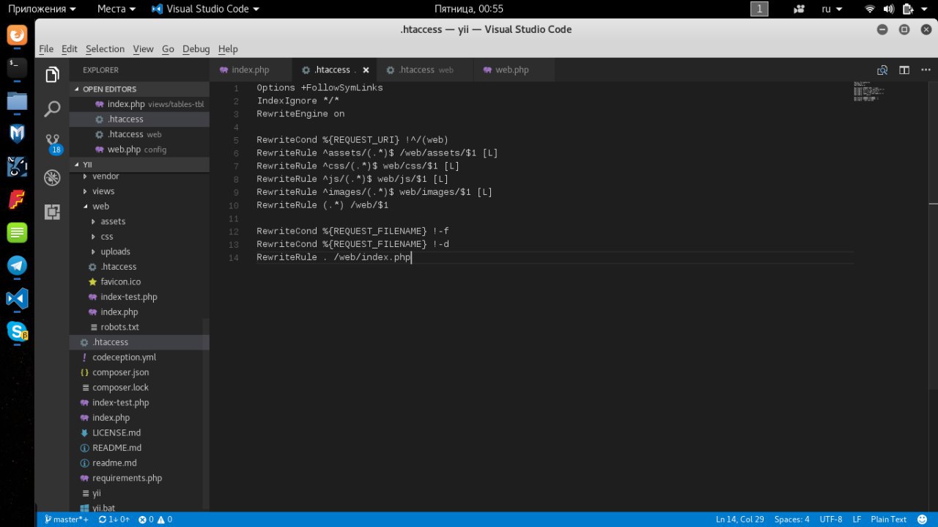938x527 pixels.
Task: Open the orange F application in dock
Action: click(x=17, y=199)
